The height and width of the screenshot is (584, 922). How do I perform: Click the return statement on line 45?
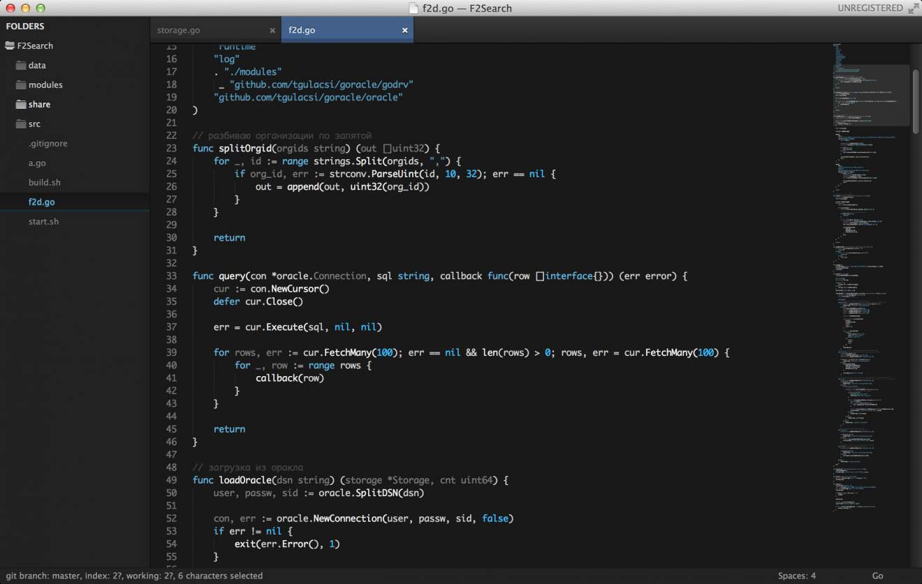point(229,429)
